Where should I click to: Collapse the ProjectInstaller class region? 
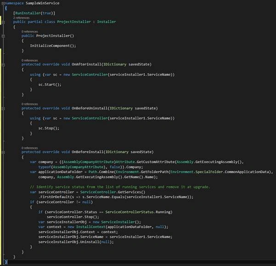tap(3, 22)
